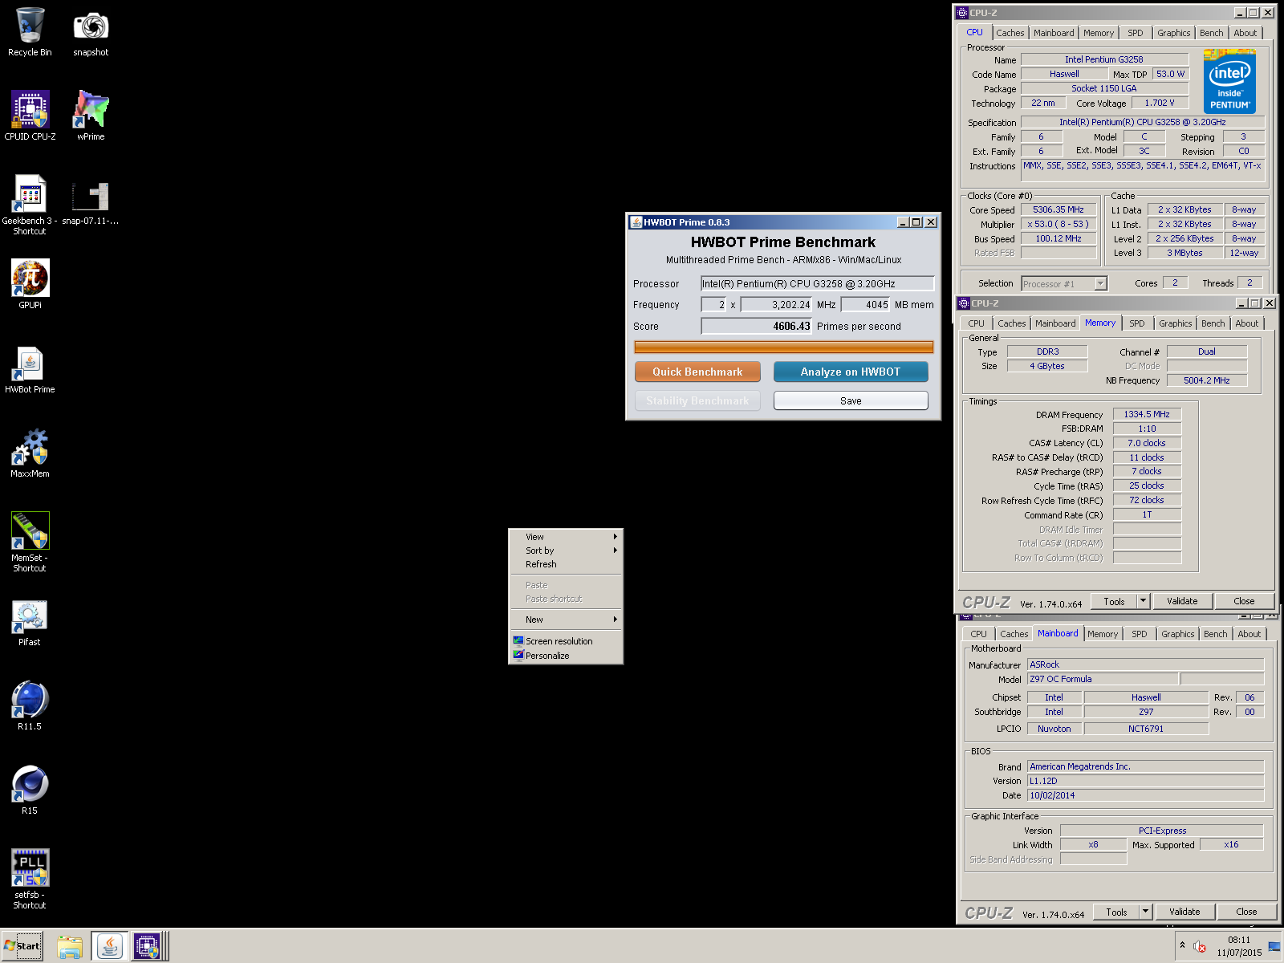Screen dimensions: 1284x963
Task: Click the orange HWBOT Prime progress bar
Action: [783, 347]
